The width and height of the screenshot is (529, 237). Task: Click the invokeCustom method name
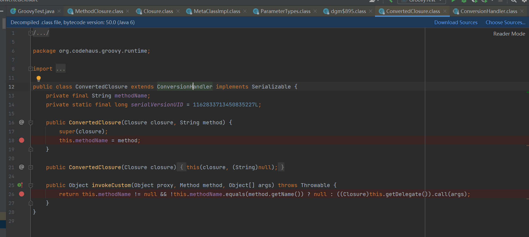[111, 185]
